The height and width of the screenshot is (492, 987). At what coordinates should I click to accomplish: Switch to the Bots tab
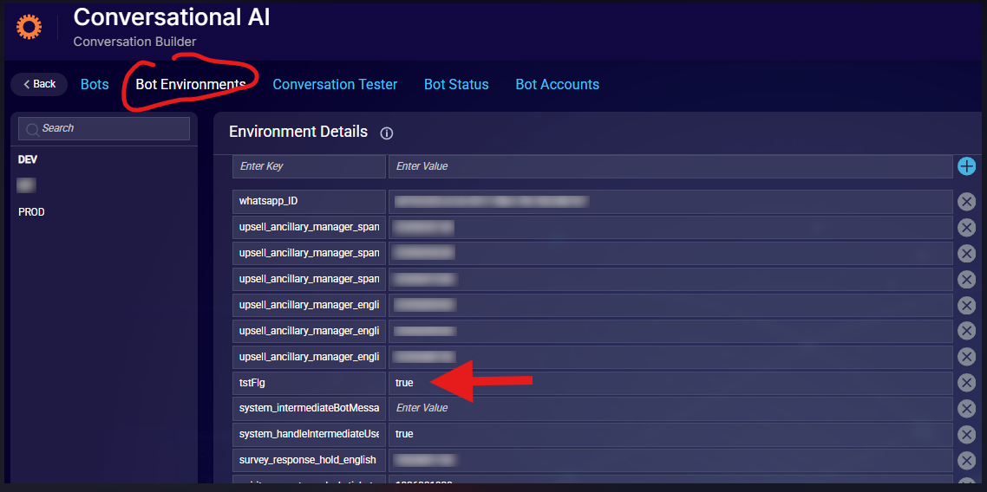(x=95, y=84)
